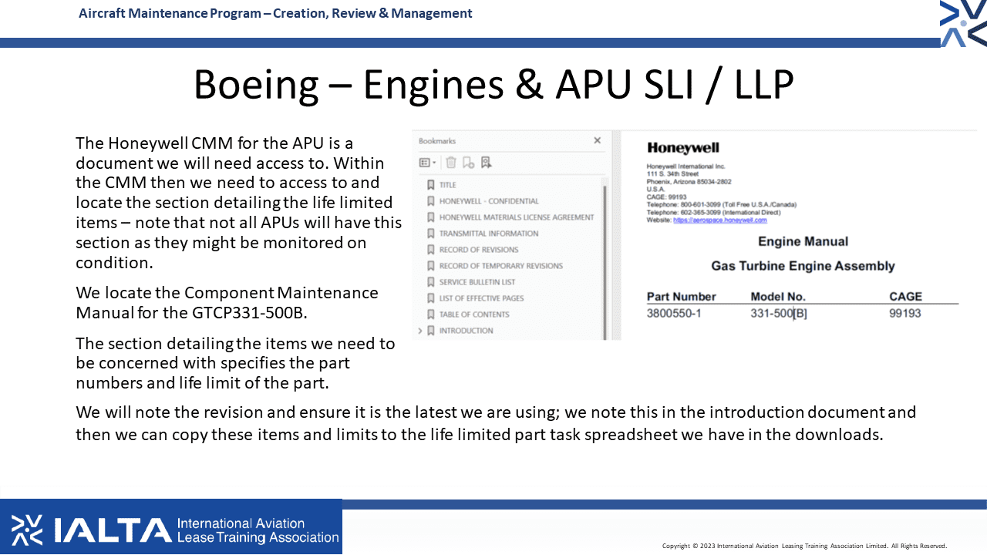Click the Gas Turbine Engine Assembly heading

(x=803, y=267)
